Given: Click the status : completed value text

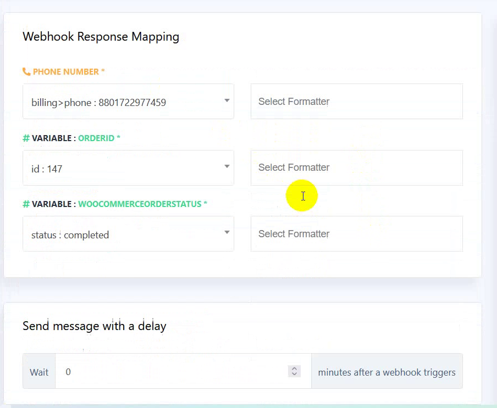Looking at the screenshot, I should click(70, 235).
